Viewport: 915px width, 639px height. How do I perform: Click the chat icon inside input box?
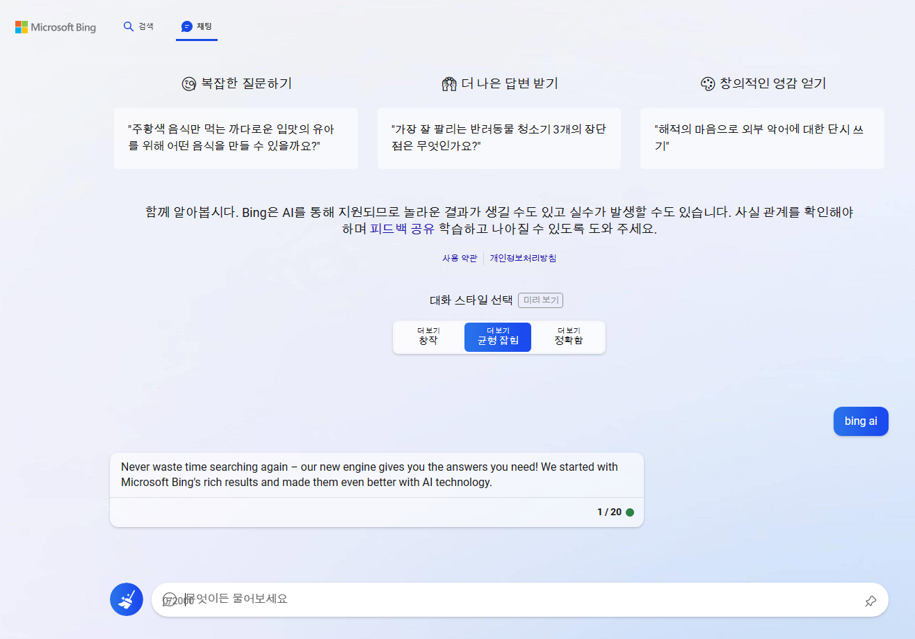tap(169, 599)
